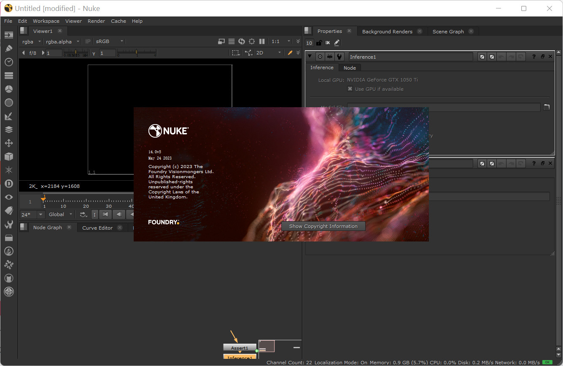Open the 2D view mode dropdown

(269, 53)
